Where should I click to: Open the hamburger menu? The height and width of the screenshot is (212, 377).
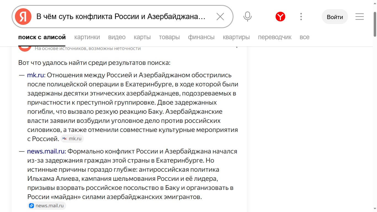click(x=359, y=17)
